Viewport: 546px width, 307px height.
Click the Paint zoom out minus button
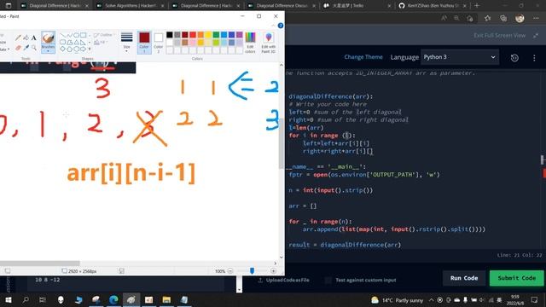tap(230, 271)
